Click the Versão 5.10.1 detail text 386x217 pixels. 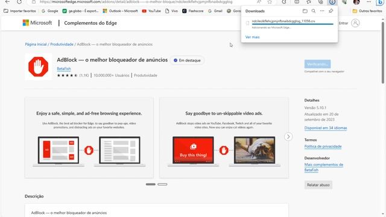[315, 108]
